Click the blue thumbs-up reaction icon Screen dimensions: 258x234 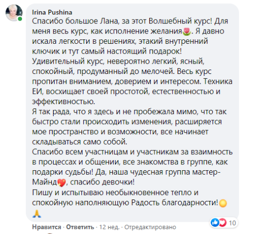[215, 222]
